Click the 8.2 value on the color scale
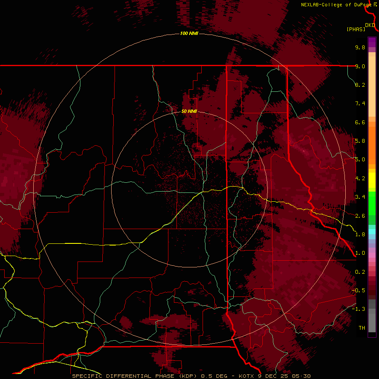Viewport: 379px width, 379px height. coord(360,85)
